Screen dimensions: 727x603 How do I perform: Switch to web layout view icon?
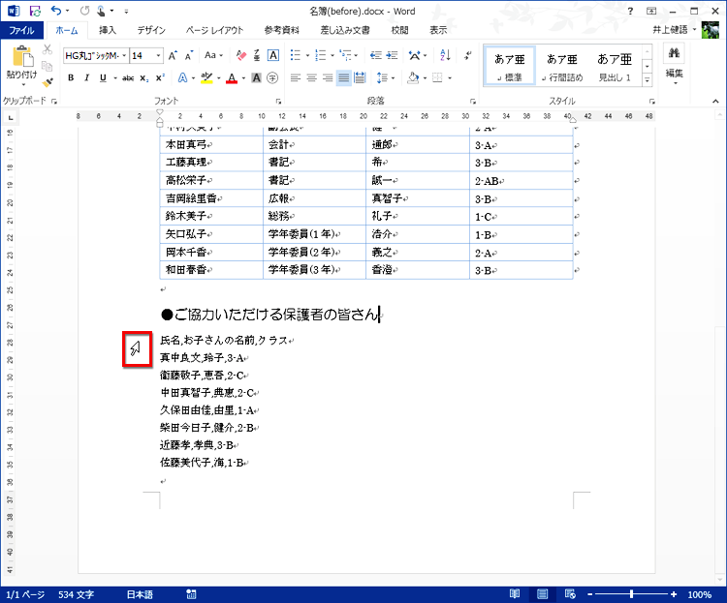570,594
